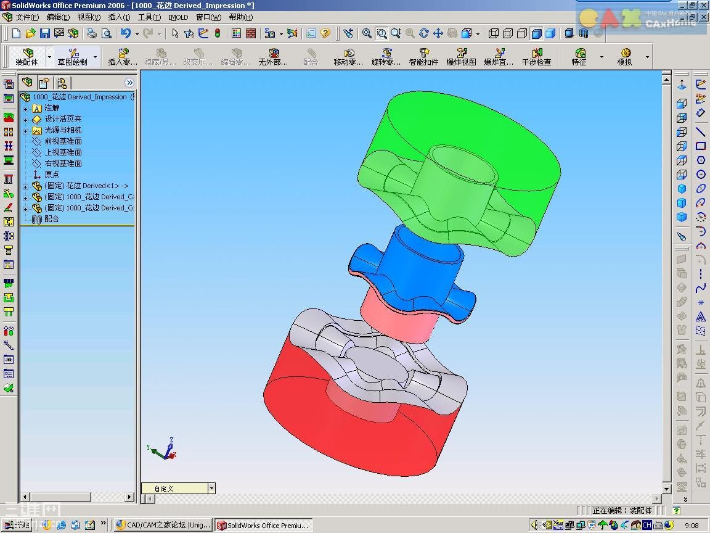Open the view orientation dropdown arrow

pyautogui.click(x=478, y=33)
